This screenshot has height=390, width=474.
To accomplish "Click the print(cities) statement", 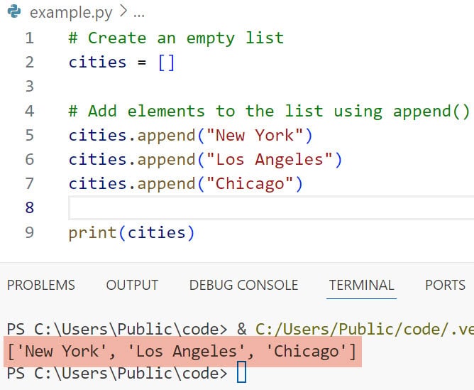I will [131, 233].
